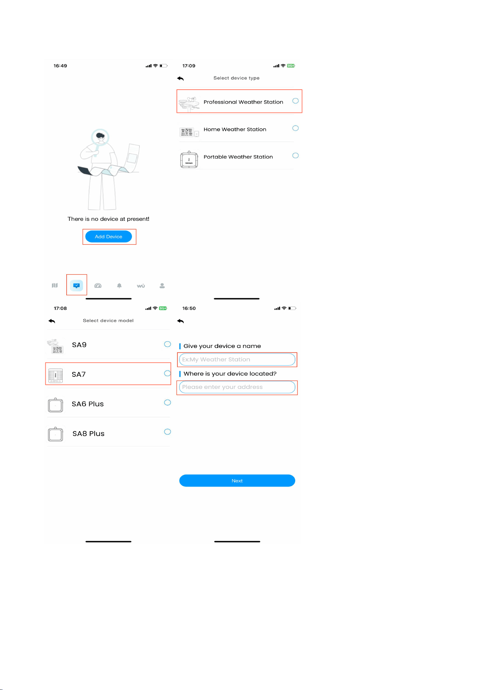Viewport: 488px width, 690px height.
Task: Select the Portable Weather Station radio button
Action: click(295, 156)
